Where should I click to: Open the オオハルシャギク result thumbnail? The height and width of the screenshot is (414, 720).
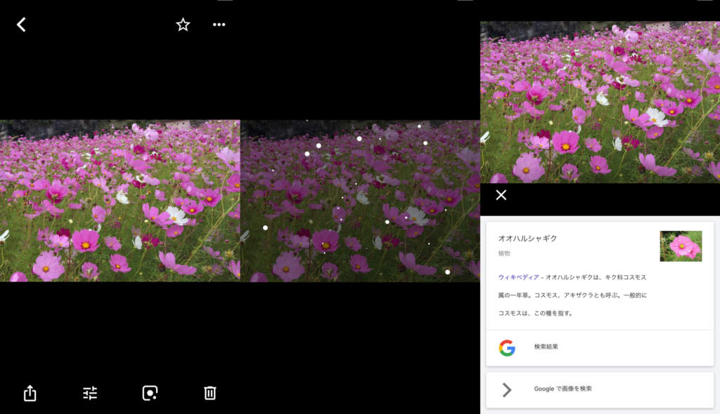(681, 246)
